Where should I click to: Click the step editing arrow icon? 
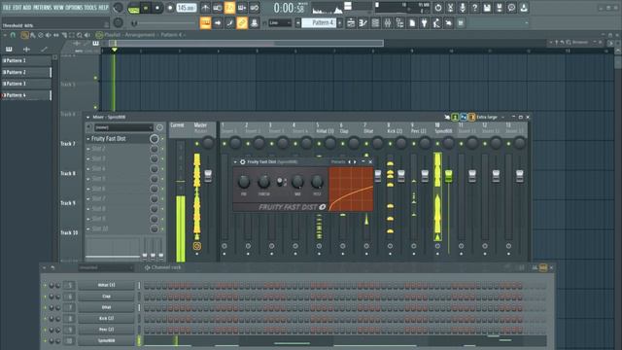218,23
